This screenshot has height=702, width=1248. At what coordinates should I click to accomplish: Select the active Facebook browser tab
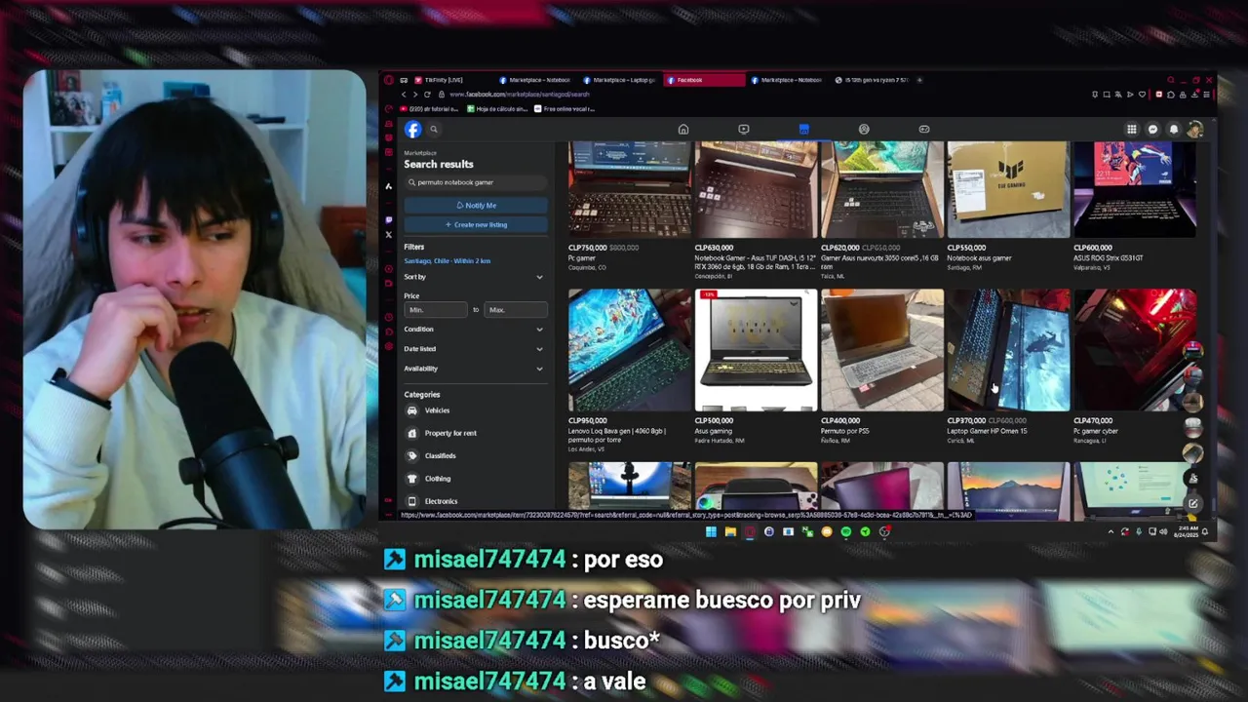[x=705, y=80]
